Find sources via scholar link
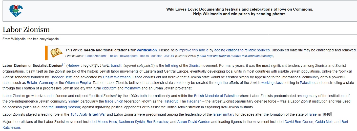This screenshot has width=357, height=131. [x=156, y=56]
